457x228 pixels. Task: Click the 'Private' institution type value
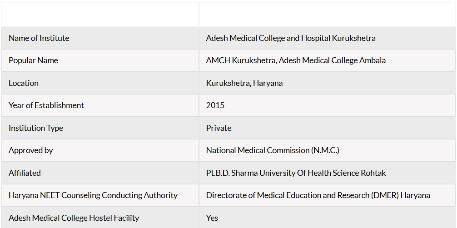tap(219, 128)
